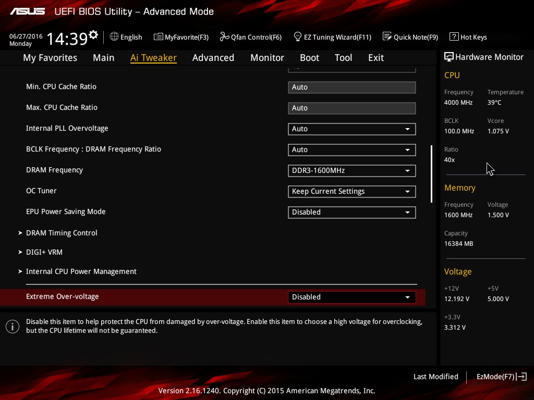Click the 14:39 clock display
This screenshot has width=534, height=400.
tap(67, 39)
